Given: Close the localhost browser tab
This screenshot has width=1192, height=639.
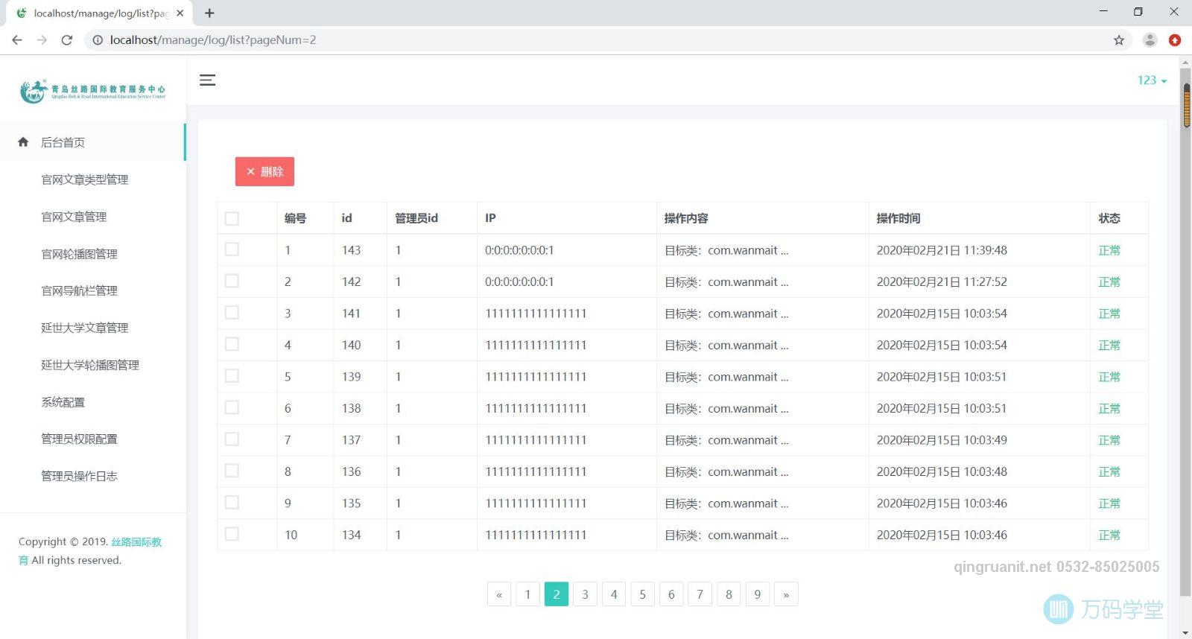Looking at the screenshot, I should tap(180, 13).
